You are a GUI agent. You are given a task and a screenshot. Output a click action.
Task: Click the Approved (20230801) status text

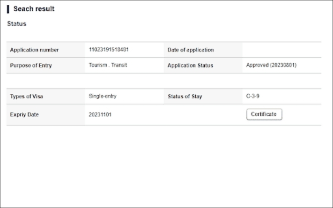click(x=271, y=65)
